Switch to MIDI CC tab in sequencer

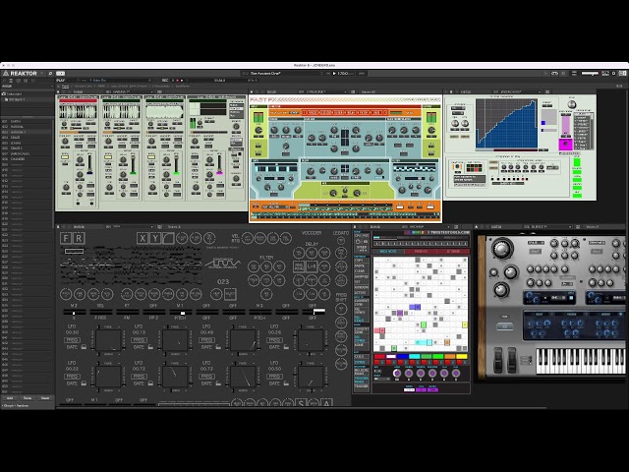pyautogui.click(x=421, y=252)
